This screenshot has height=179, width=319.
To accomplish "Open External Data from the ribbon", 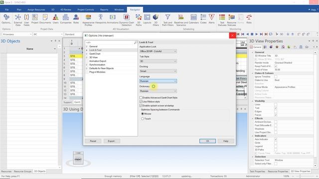I will point(18,20).
